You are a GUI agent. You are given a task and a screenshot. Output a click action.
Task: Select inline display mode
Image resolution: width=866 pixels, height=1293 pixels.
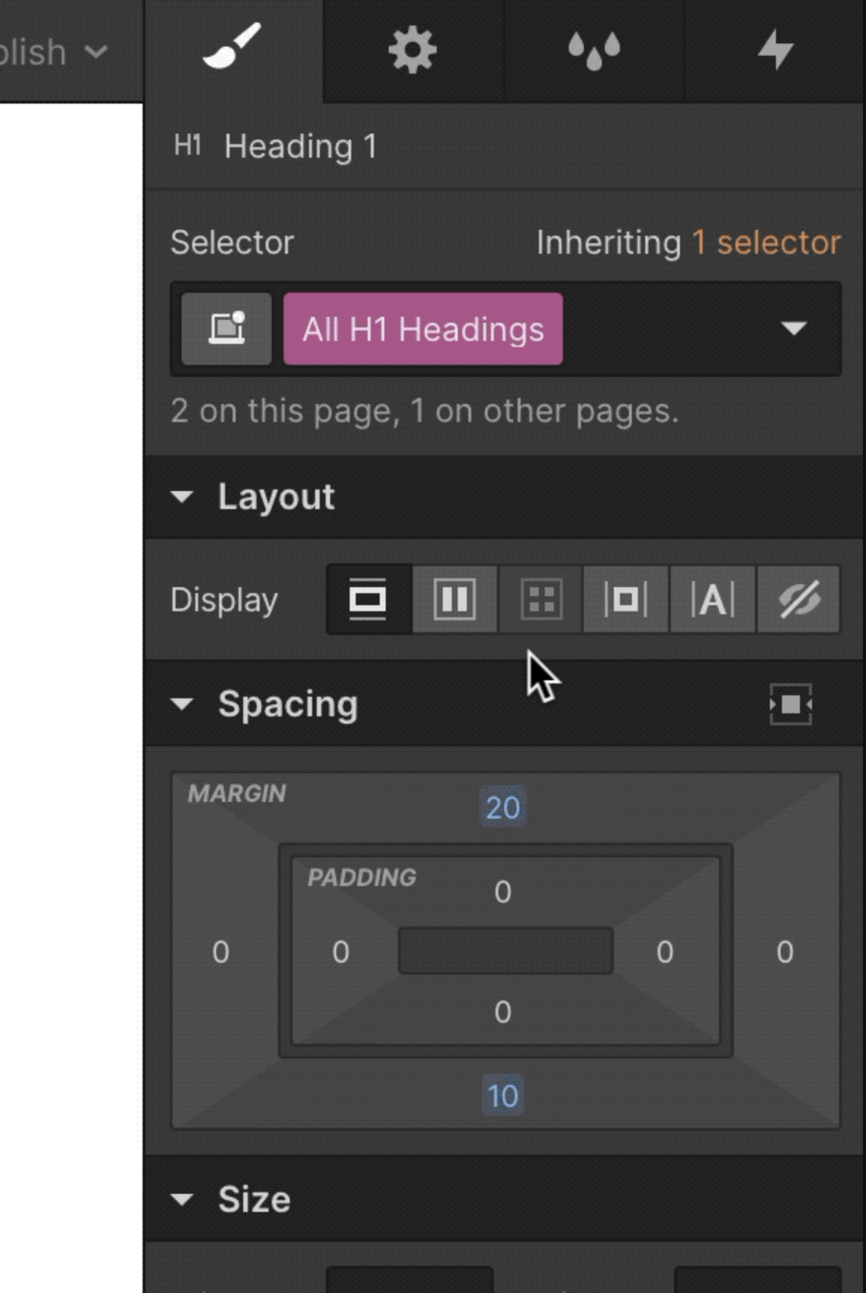[712, 599]
